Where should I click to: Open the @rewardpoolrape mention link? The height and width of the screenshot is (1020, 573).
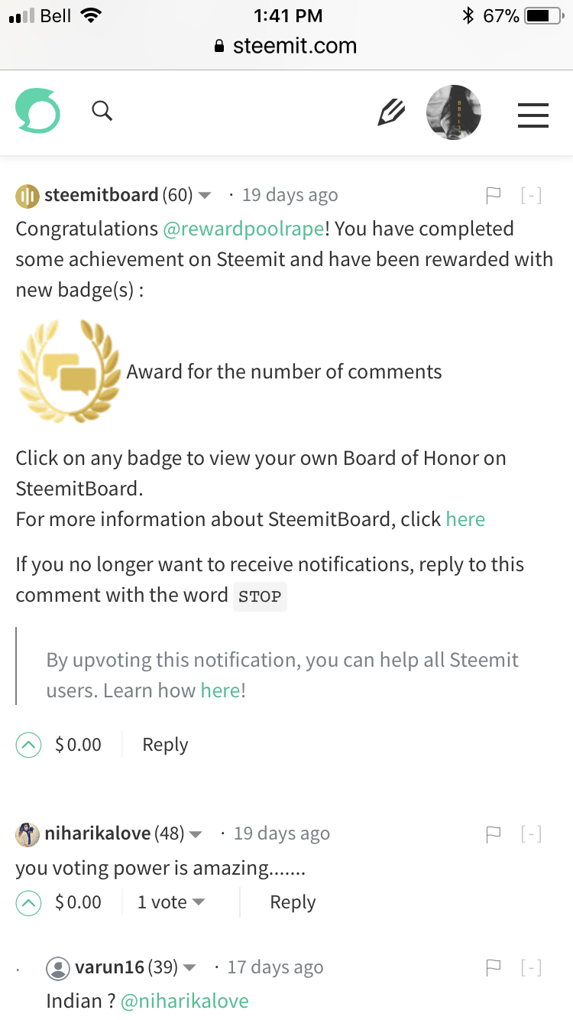point(243,229)
